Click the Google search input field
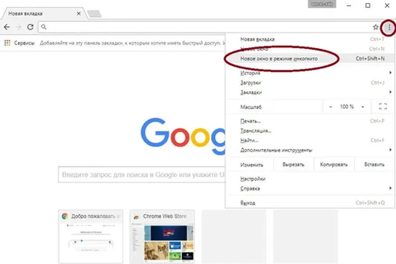This screenshot has width=396, height=264. [x=140, y=175]
